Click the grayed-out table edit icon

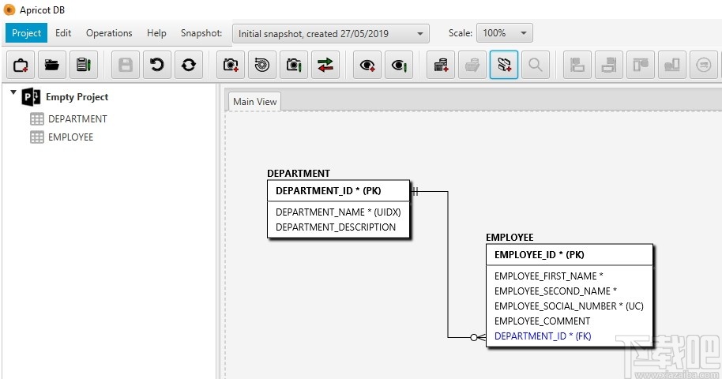pos(472,65)
